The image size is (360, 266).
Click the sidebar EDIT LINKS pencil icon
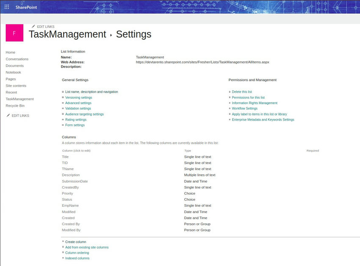(8, 115)
